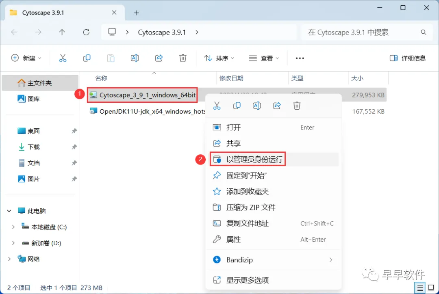The image size is (439, 294).
Task: Select 打开 in the context menu
Action: coord(274,128)
